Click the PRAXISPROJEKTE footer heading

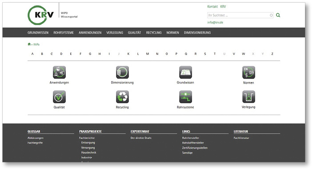[90, 131]
